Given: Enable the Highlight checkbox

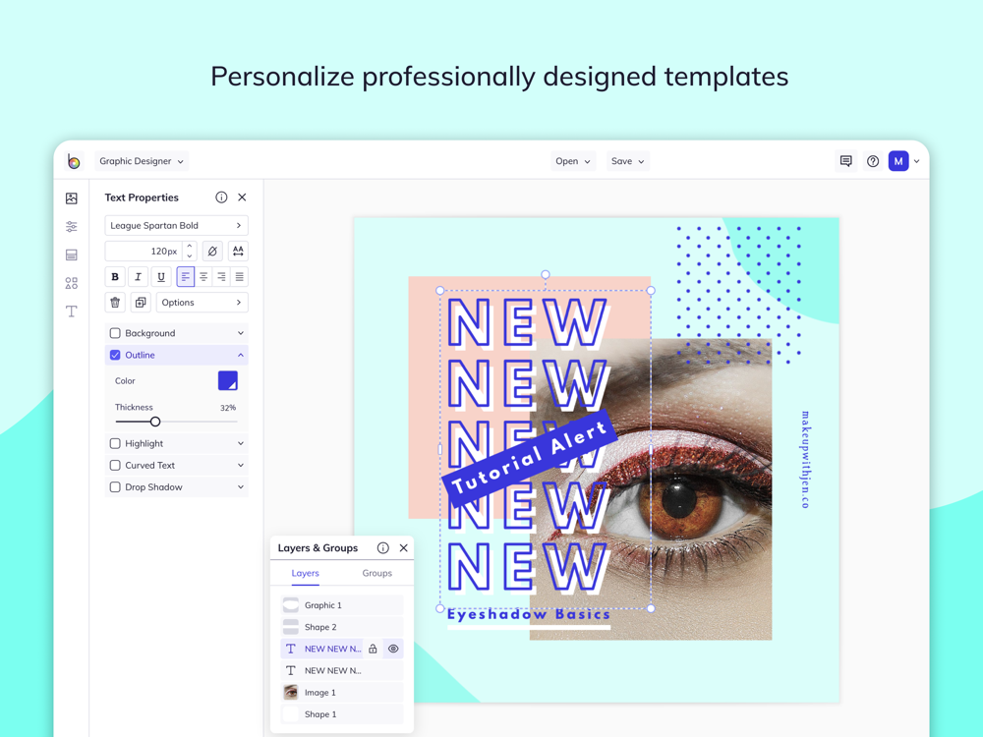Looking at the screenshot, I should [115, 444].
